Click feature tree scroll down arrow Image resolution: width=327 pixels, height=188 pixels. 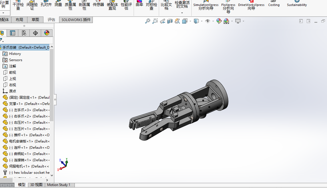[x=52, y=175]
